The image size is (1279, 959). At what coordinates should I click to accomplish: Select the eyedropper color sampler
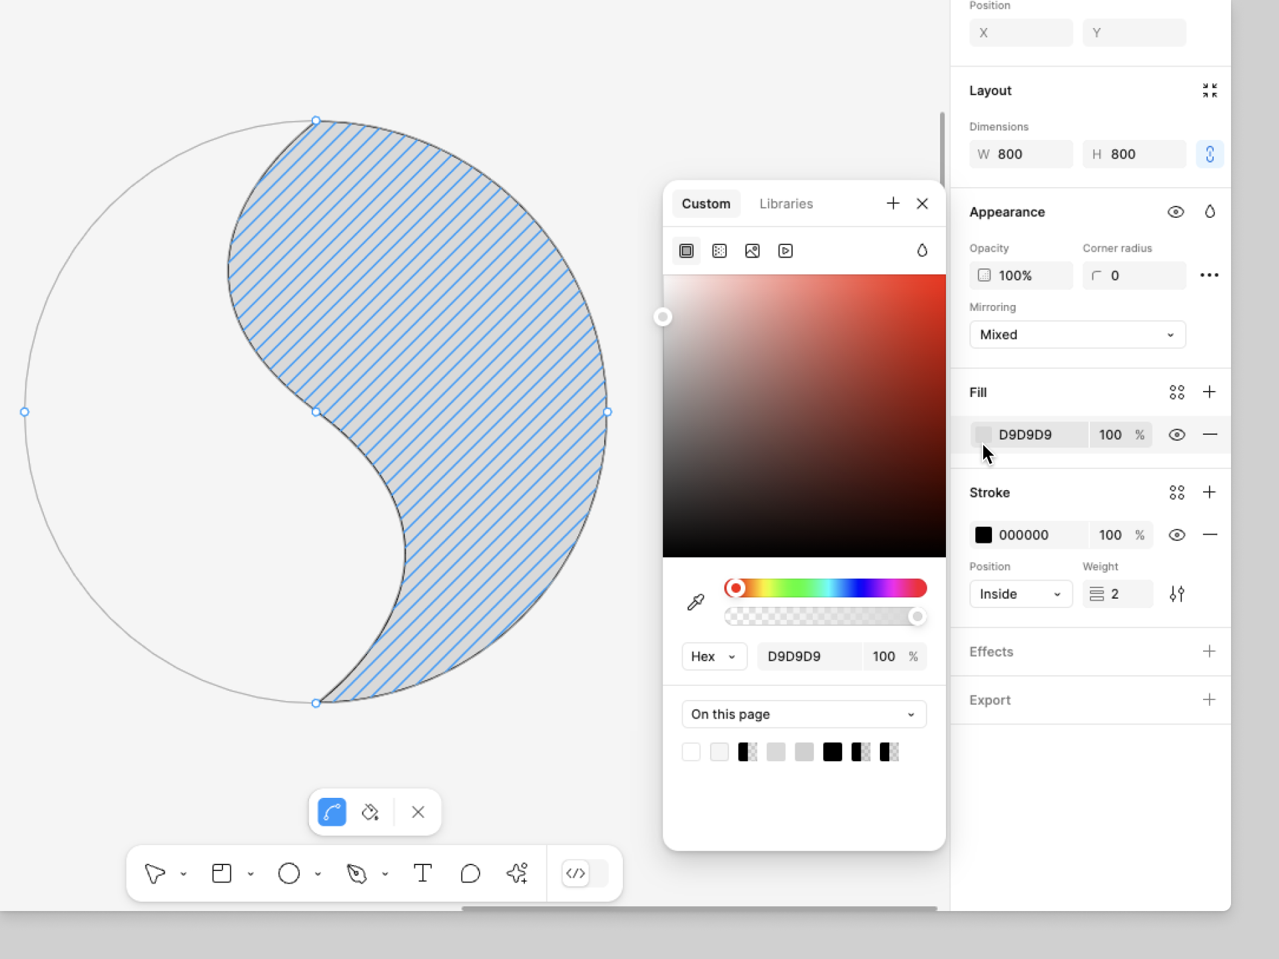(x=695, y=602)
